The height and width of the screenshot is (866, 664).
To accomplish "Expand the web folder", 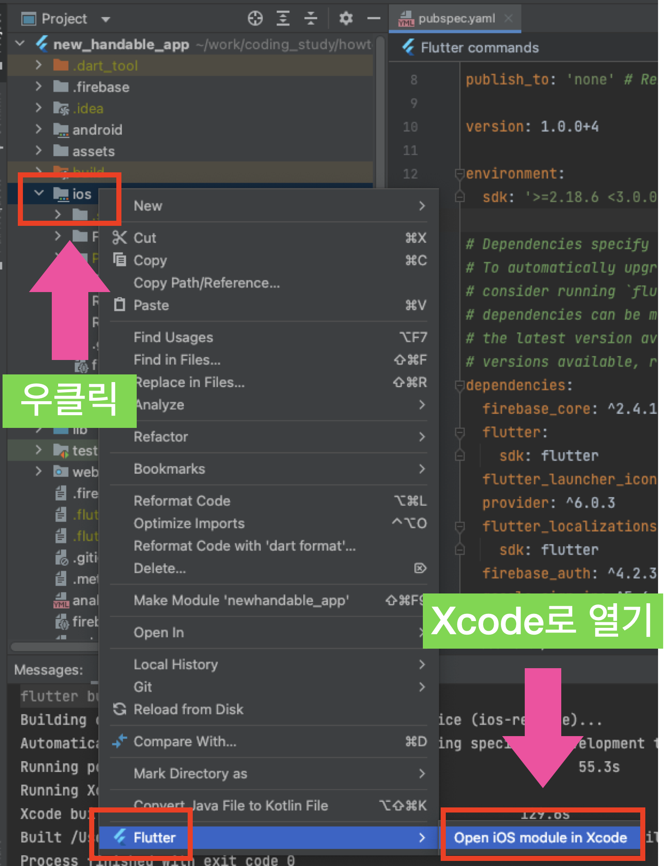I will point(38,471).
